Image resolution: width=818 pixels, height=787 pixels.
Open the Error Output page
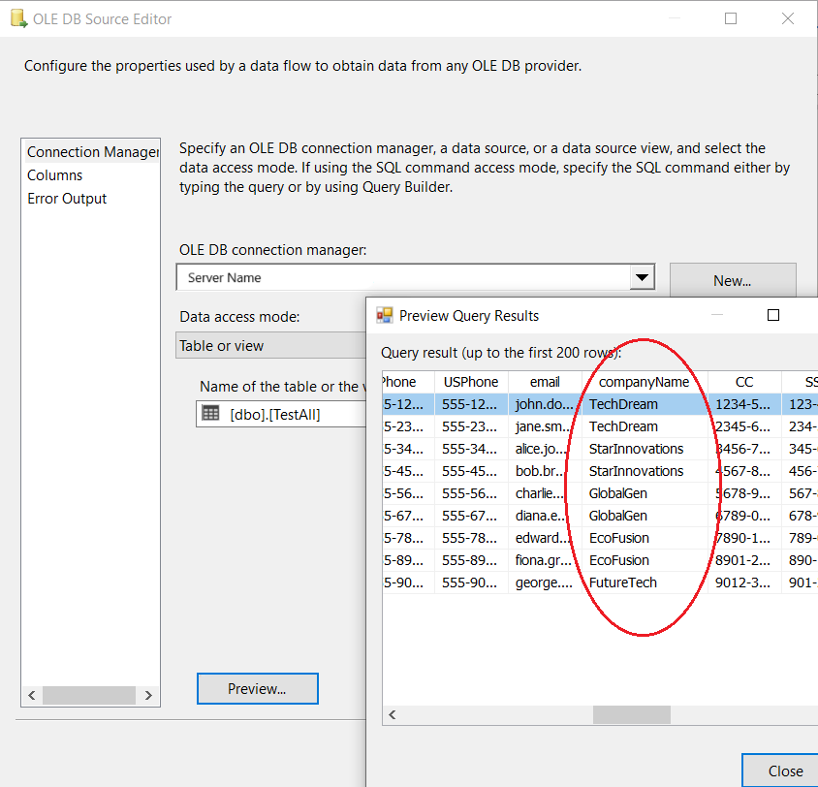[x=67, y=199]
